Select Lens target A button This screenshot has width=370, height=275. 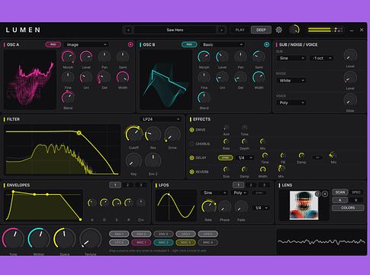coord(340,200)
